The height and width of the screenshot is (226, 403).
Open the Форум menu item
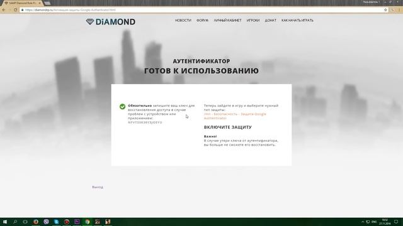click(202, 20)
